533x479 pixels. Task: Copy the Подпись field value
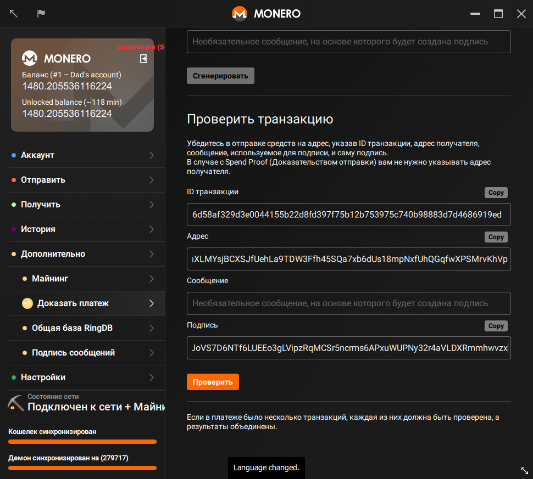pos(496,326)
